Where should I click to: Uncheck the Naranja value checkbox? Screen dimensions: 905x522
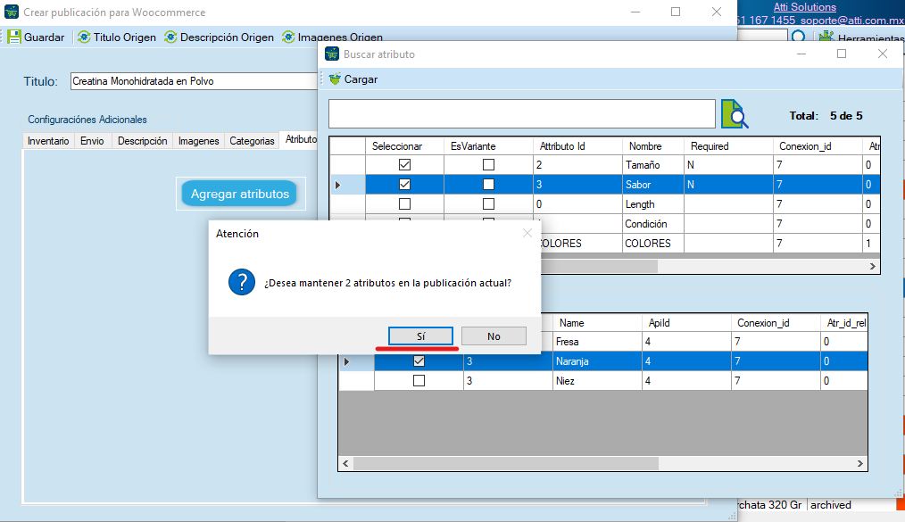(x=419, y=361)
